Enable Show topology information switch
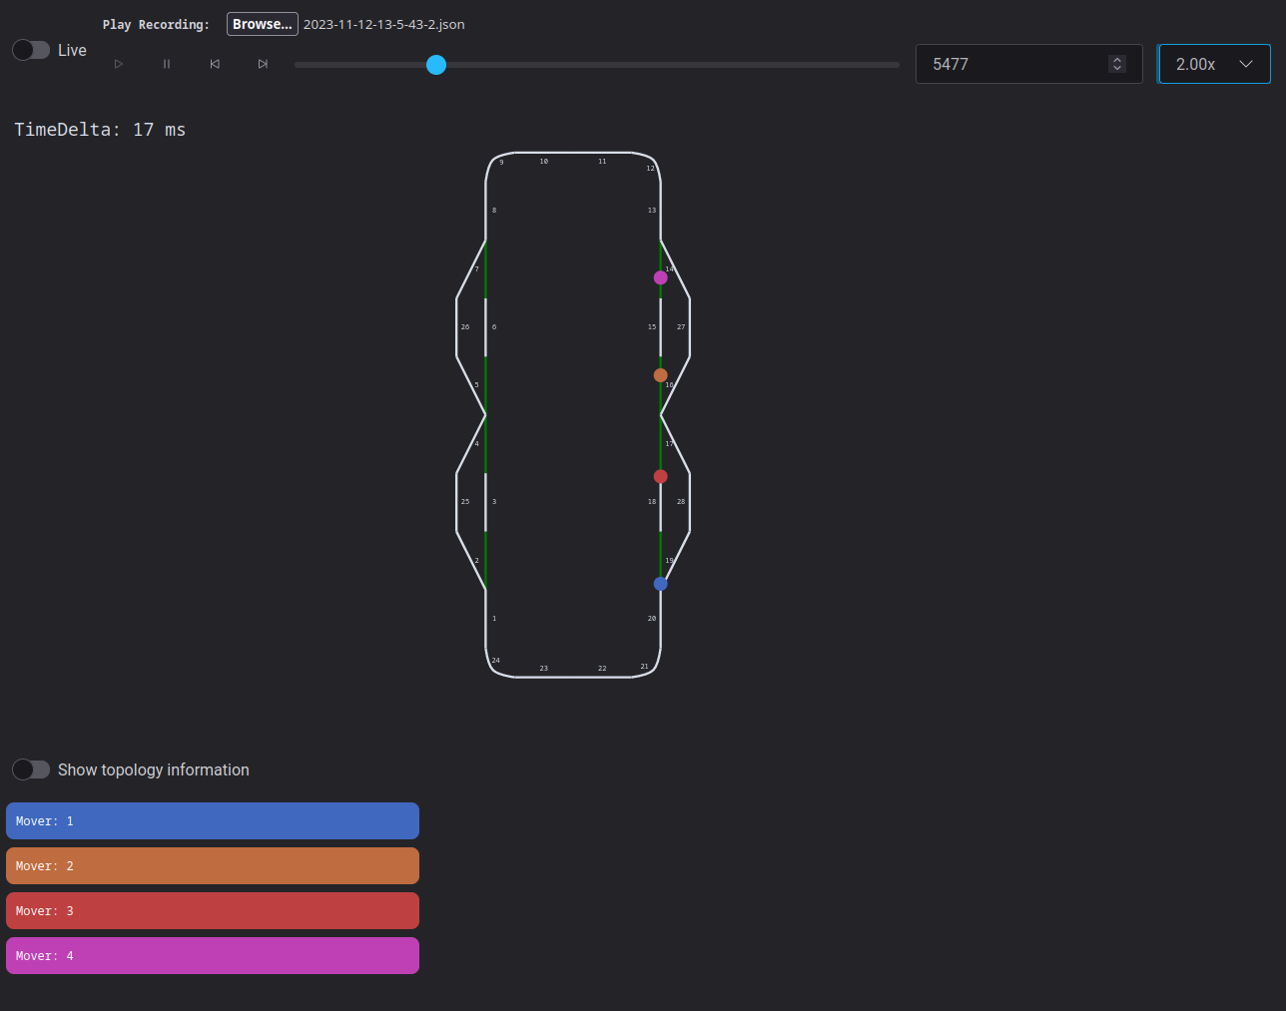The width and height of the screenshot is (1286, 1011). point(31,769)
